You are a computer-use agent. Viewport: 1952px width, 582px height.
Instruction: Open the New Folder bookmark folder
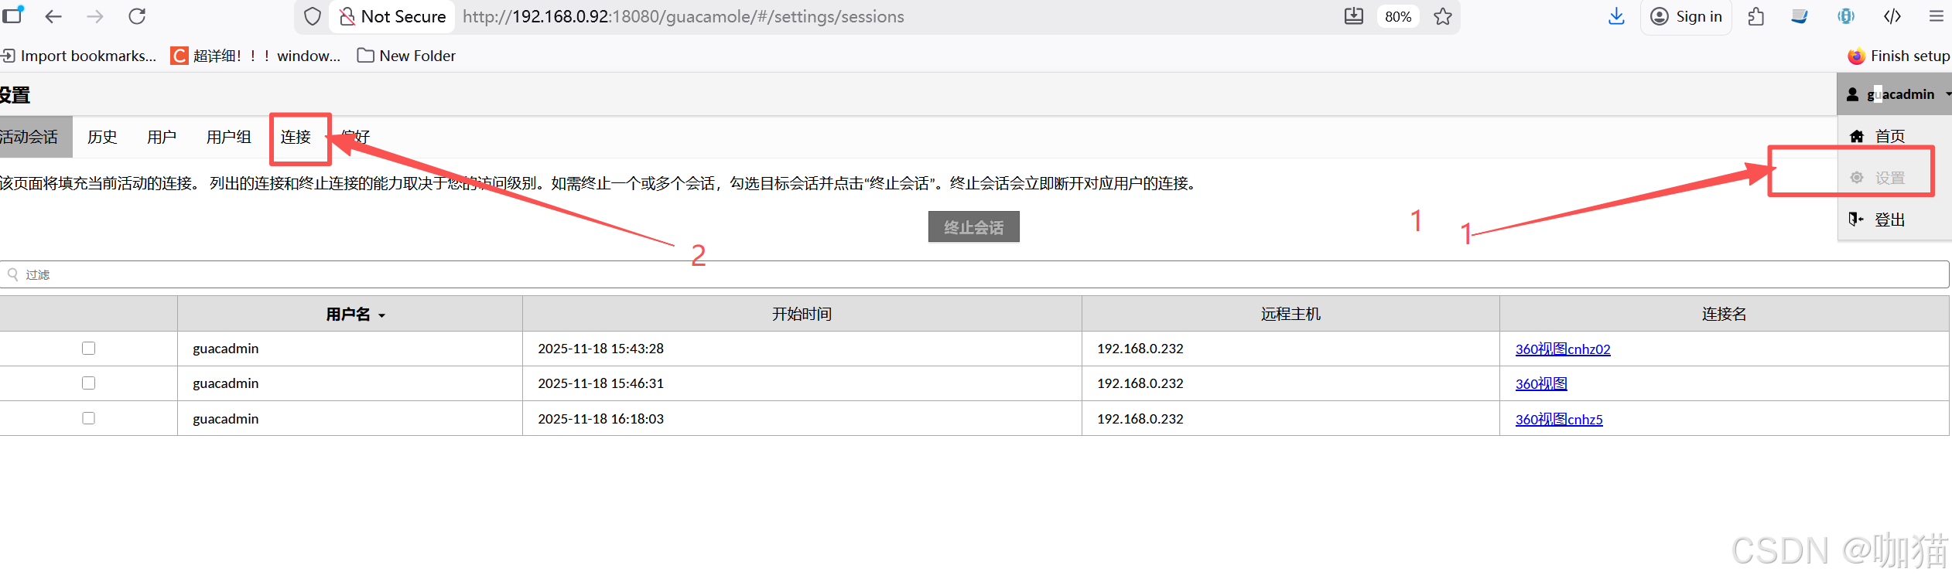406,56
